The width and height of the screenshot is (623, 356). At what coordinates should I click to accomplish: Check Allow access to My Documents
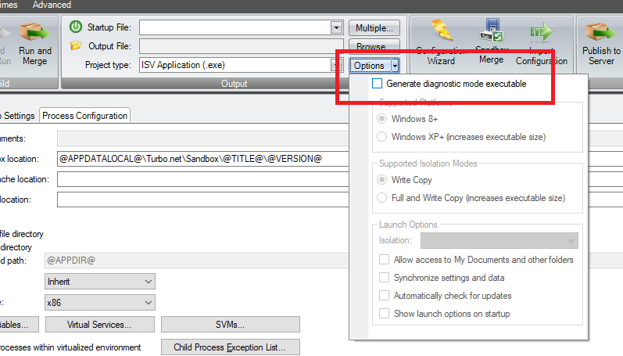point(385,260)
